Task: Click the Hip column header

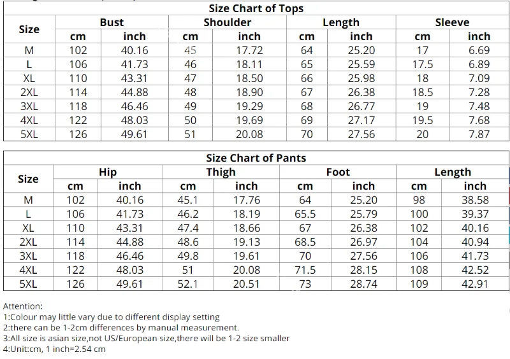Action: tap(108, 172)
